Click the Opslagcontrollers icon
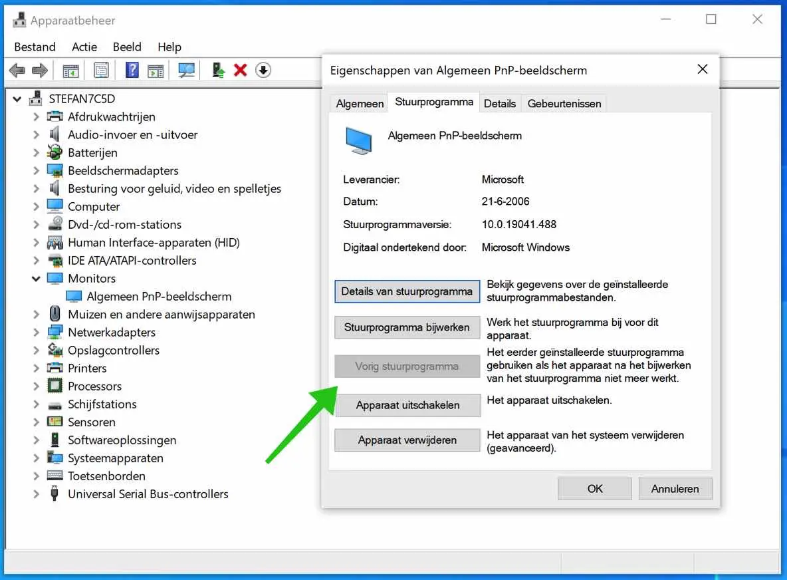This screenshot has height=580, width=787. 55,349
